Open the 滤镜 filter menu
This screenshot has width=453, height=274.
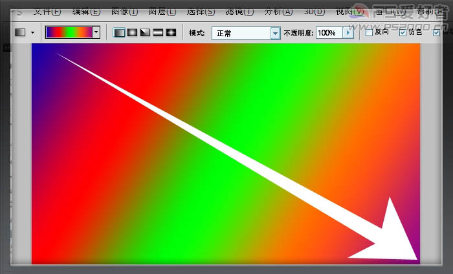239,12
